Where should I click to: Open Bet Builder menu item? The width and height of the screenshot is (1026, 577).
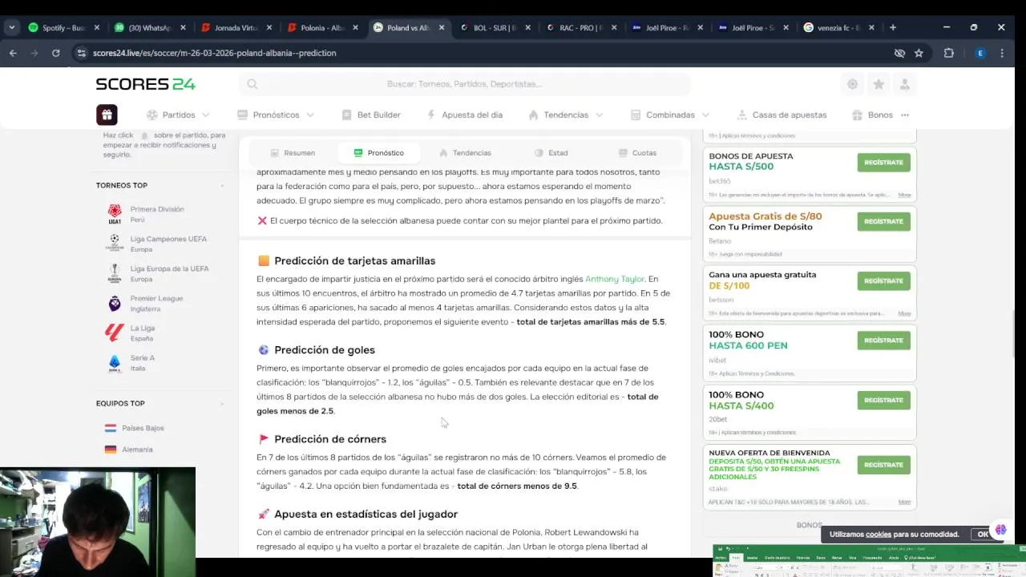(x=370, y=115)
